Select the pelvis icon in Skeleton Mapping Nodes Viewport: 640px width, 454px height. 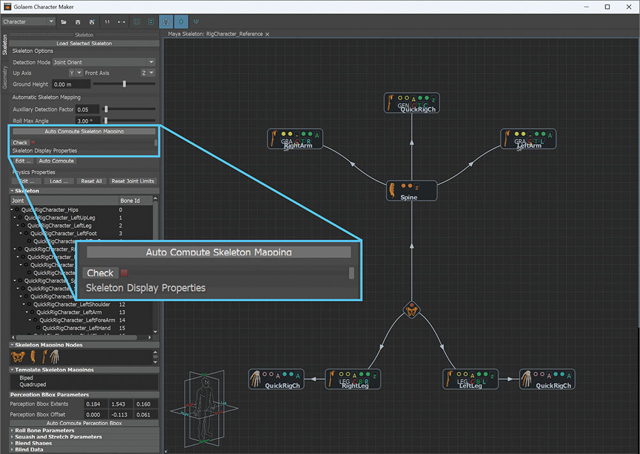pyautogui.click(x=17, y=357)
